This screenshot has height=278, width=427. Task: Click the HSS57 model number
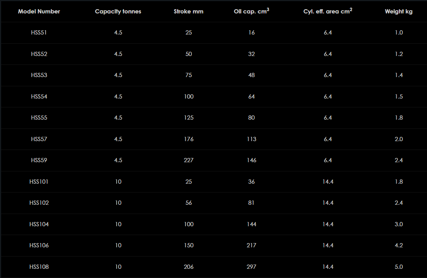[x=39, y=139]
